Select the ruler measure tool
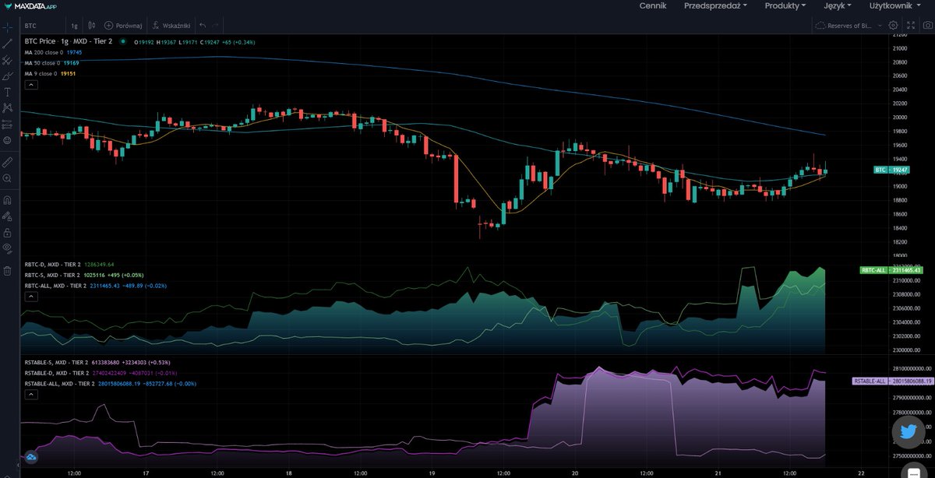The height and width of the screenshot is (478, 935). [x=7, y=162]
